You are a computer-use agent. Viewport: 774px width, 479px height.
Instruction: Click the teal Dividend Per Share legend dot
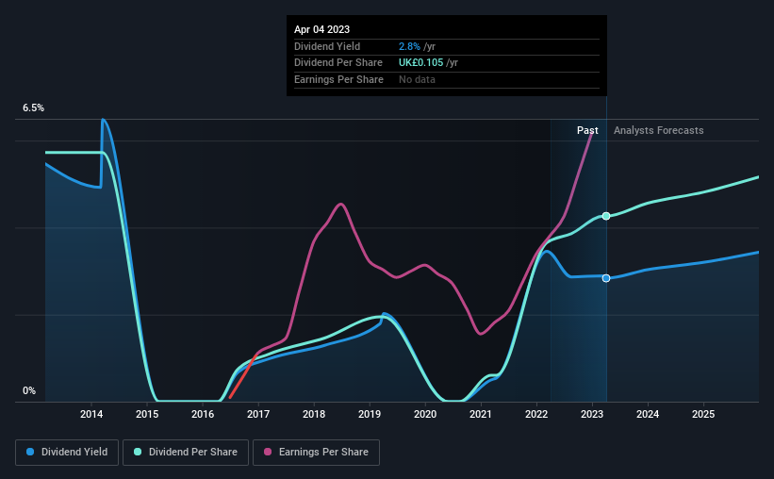[x=138, y=452]
